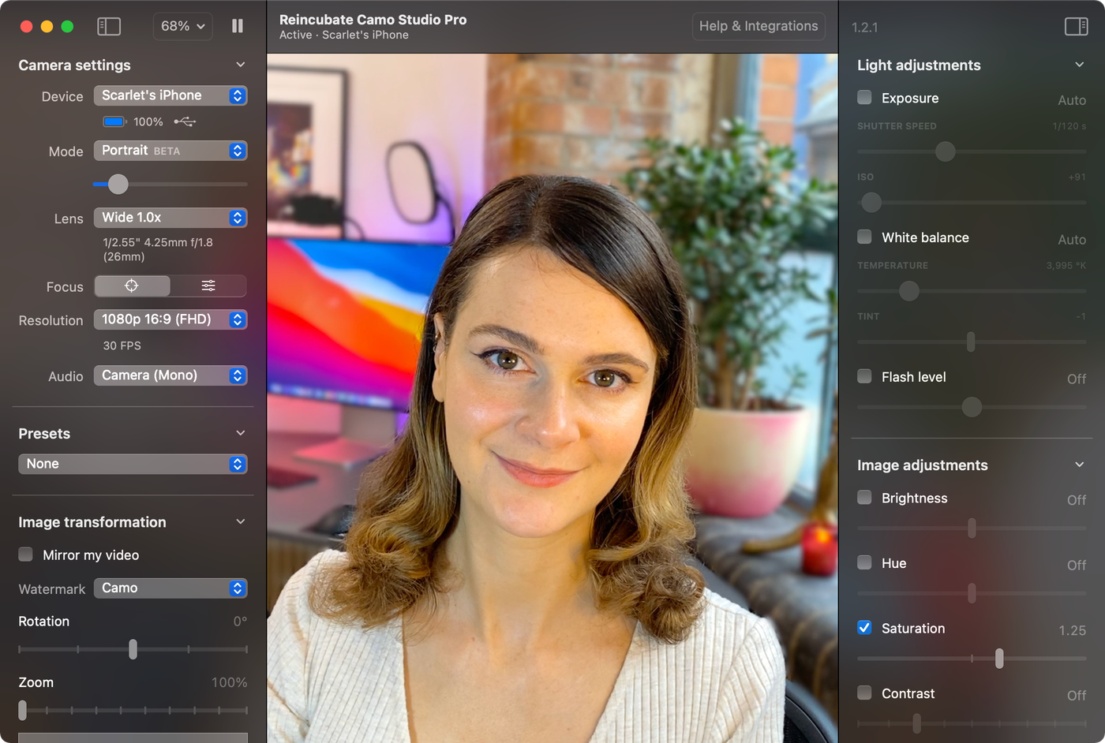This screenshot has height=743, width=1105.
Task: Open the Lens dropdown set to Wide 1.0x
Action: [x=170, y=218]
